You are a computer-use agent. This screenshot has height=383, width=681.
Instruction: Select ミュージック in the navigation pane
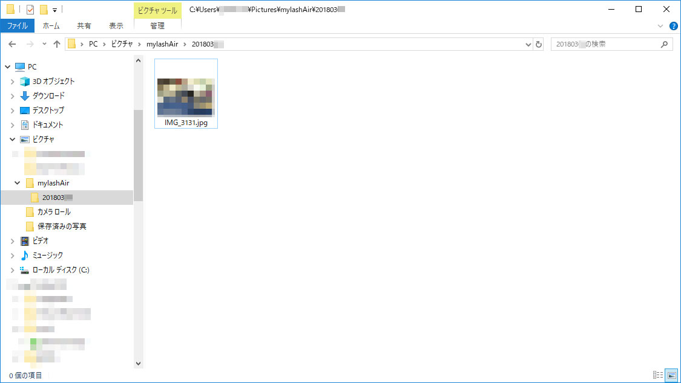click(x=47, y=255)
